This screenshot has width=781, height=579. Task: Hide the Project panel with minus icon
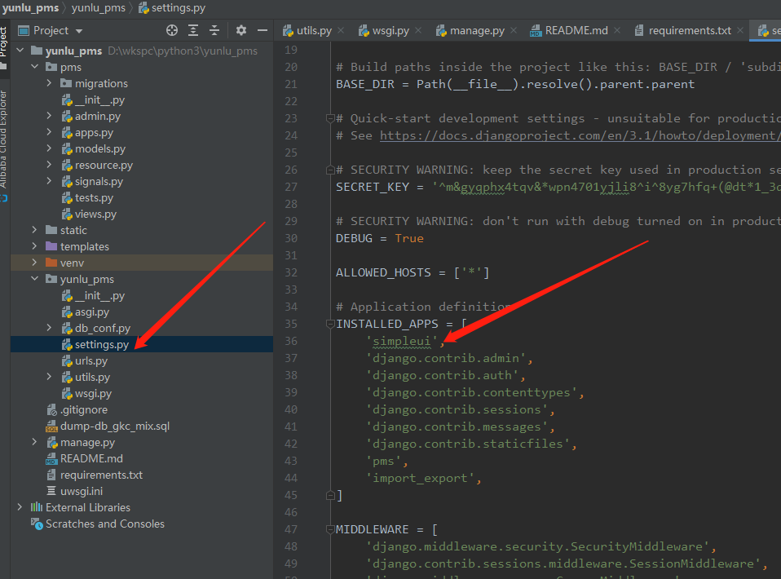[x=263, y=30]
